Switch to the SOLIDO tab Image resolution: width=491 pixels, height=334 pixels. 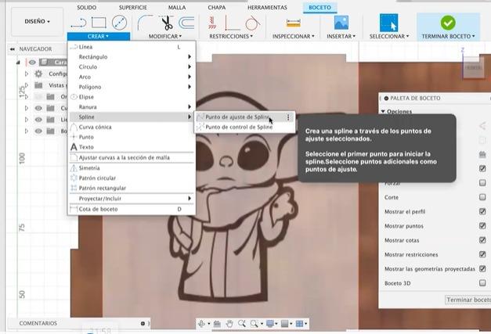(x=87, y=7)
